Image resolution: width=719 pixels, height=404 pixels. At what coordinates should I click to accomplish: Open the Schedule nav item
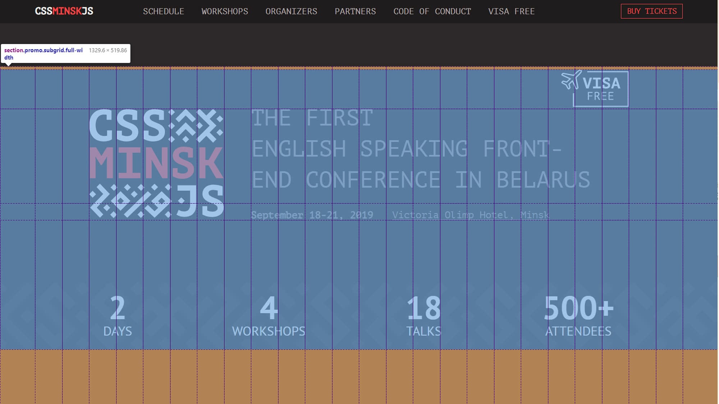(164, 11)
